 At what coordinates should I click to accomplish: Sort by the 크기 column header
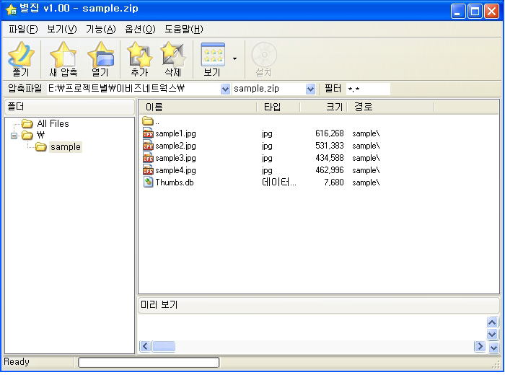point(334,107)
